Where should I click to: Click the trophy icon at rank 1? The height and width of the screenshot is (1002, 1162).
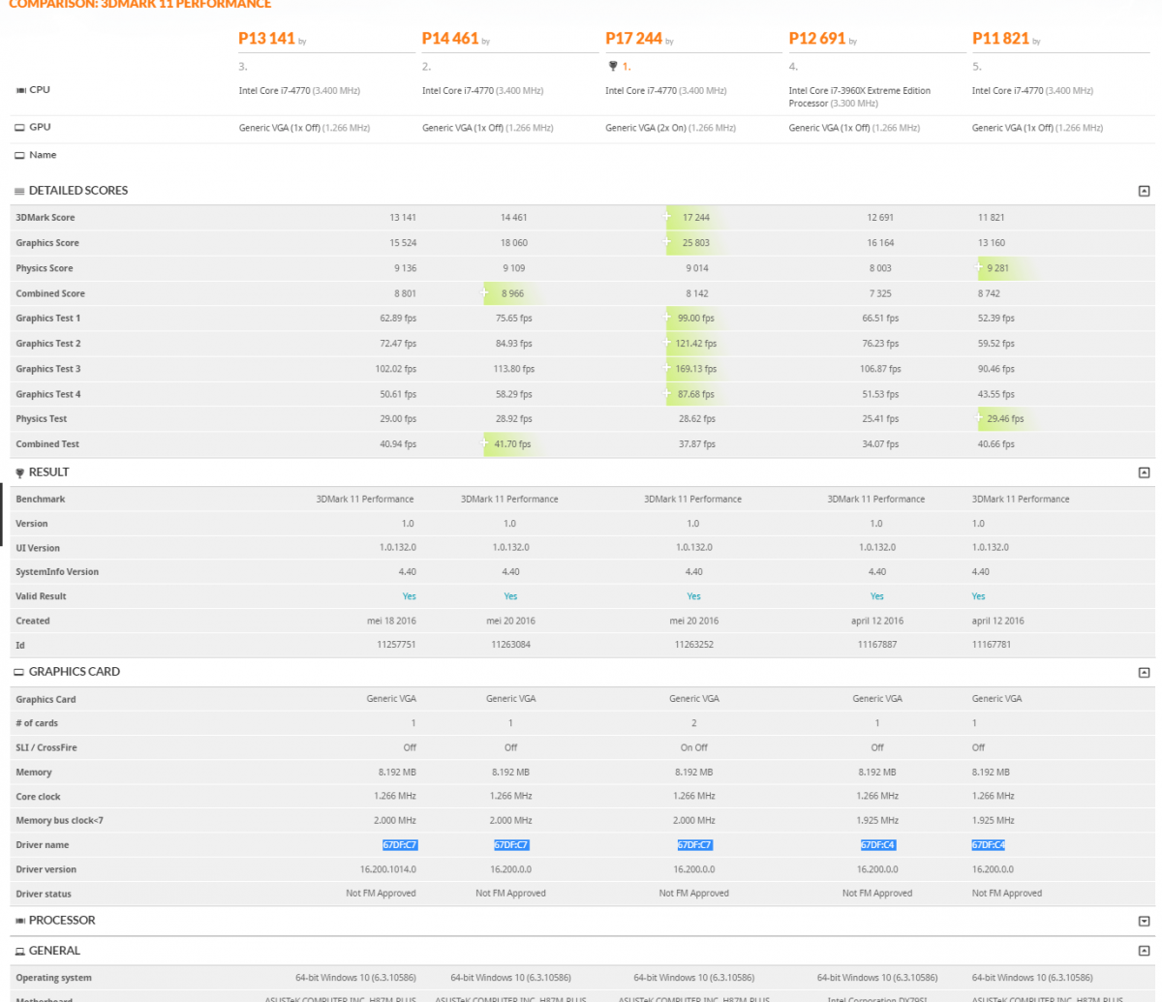[611, 67]
